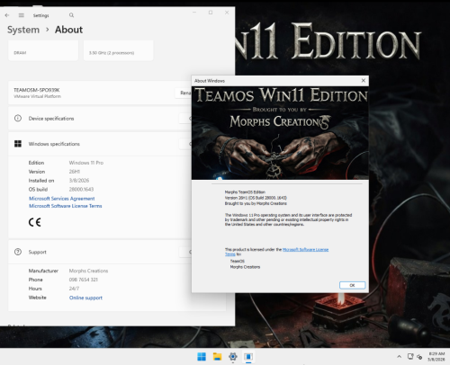450x365 pixels.
Task: Click the Version 26H1 line in About Windows
Action: click(256, 198)
